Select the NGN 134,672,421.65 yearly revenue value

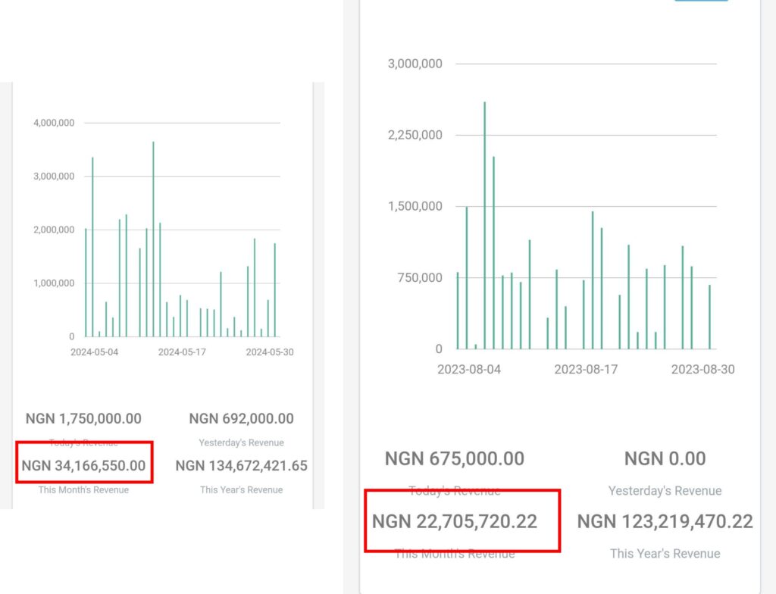pyautogui.click(x=242, y=465)
